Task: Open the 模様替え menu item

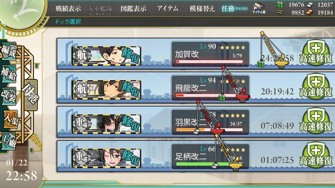Action: [202, 8]
